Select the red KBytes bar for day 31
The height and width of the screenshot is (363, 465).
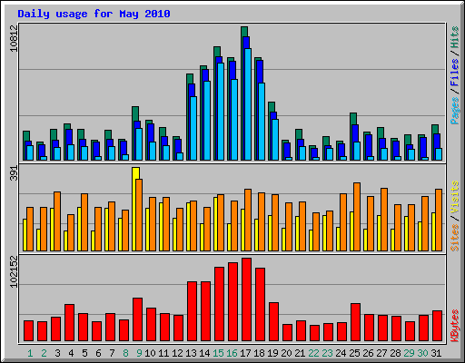pos(437,326)
